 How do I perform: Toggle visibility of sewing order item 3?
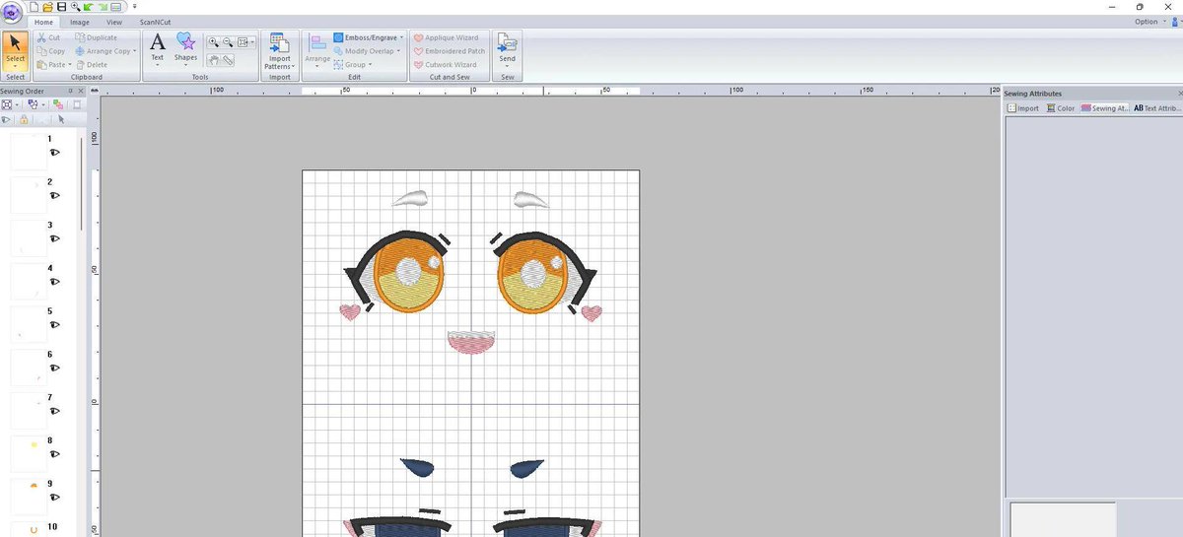[55, 238]
